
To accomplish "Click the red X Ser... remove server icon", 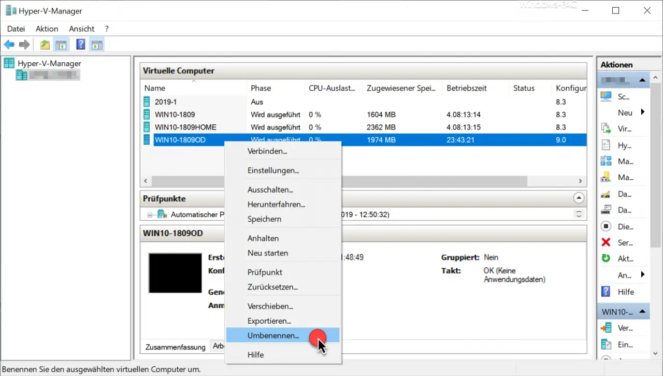I will [x=606, y=242].
